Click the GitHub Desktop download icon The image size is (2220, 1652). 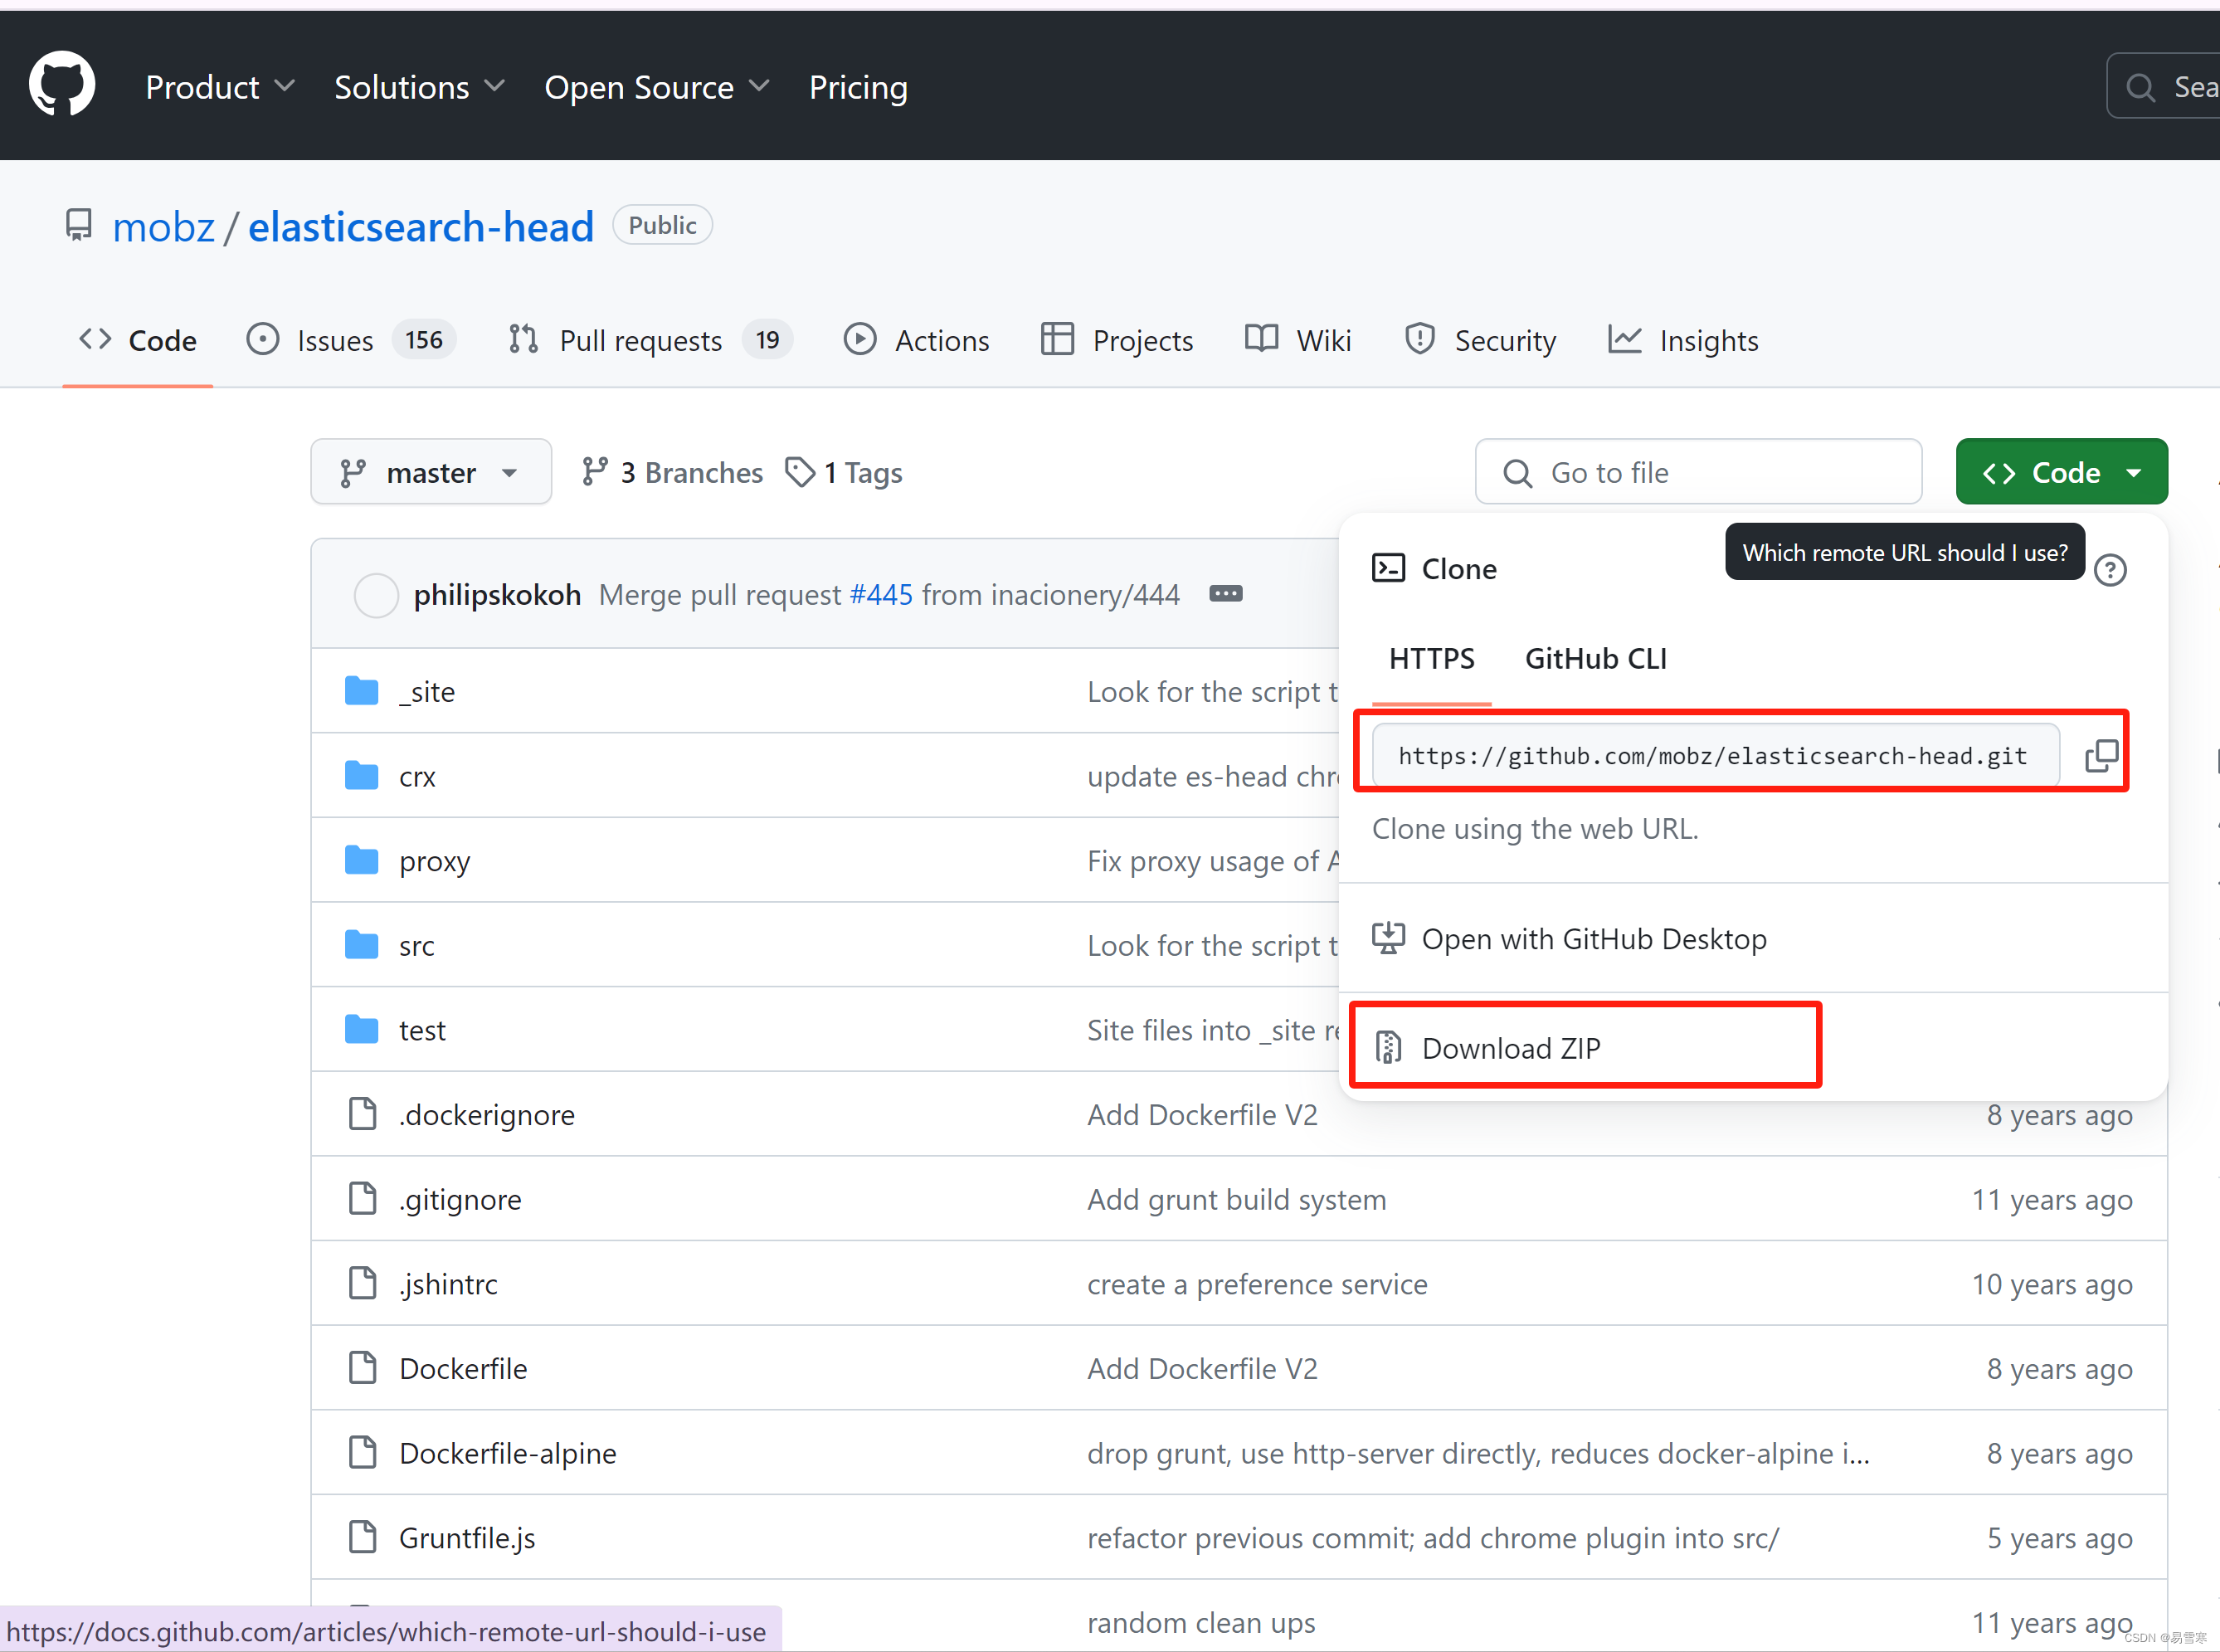[x=1390, y=938]
